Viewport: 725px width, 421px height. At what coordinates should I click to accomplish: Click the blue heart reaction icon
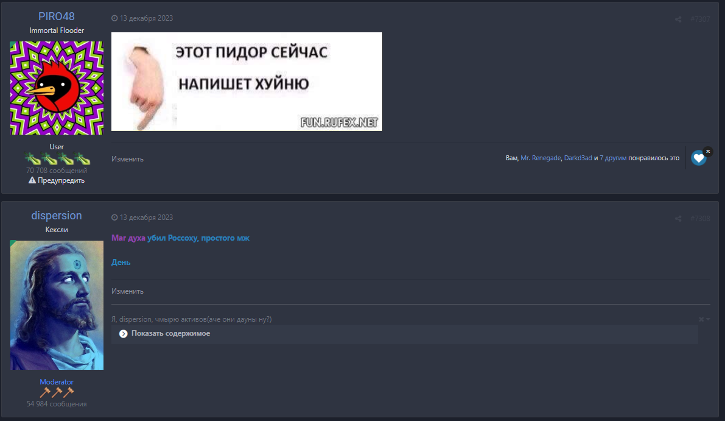pyautogui.click(x=698, y=158)
